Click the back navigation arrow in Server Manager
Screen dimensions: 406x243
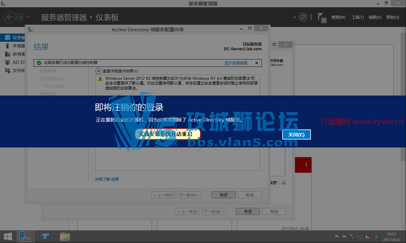(x=9, y=17)
